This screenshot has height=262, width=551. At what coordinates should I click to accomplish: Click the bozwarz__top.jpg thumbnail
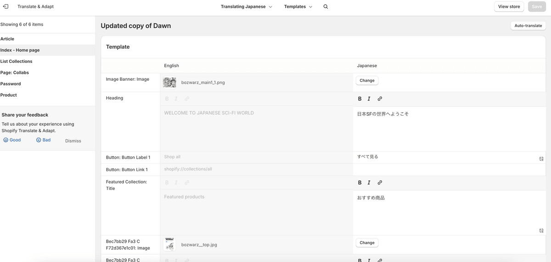pos(169,245)
